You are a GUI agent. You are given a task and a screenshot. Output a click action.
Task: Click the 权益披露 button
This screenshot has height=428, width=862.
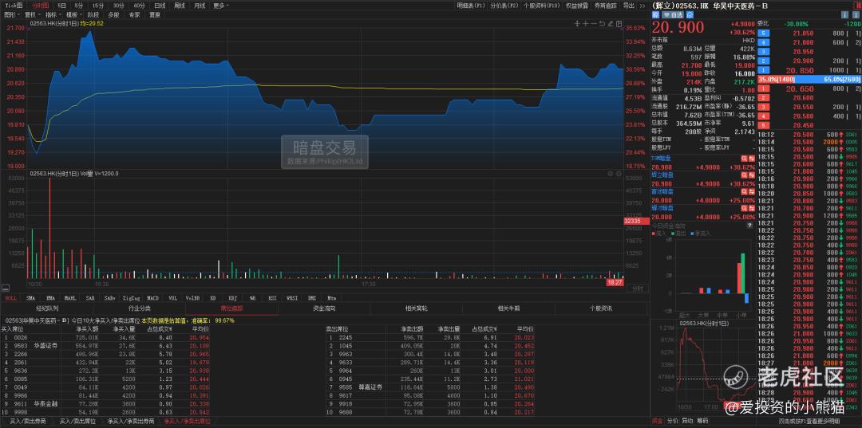(577, 6)
